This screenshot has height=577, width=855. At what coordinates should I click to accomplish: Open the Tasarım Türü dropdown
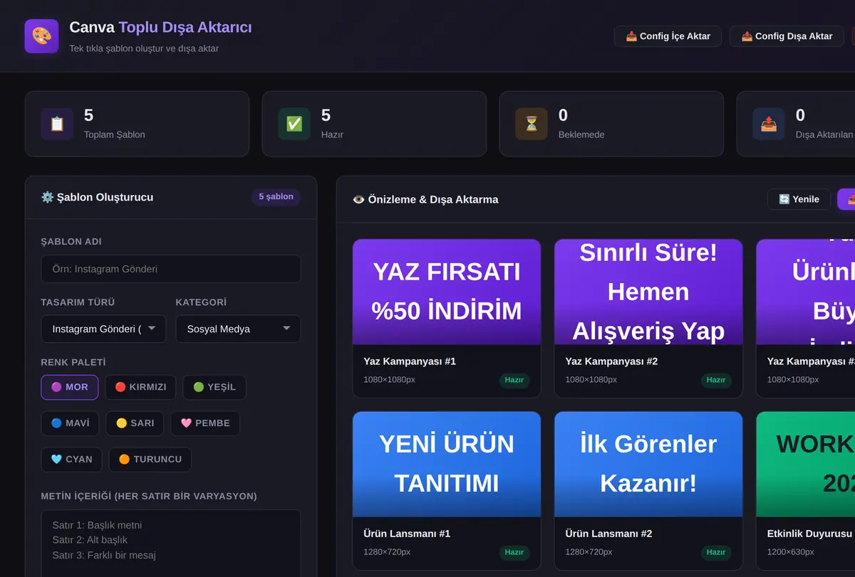point(103,329)
